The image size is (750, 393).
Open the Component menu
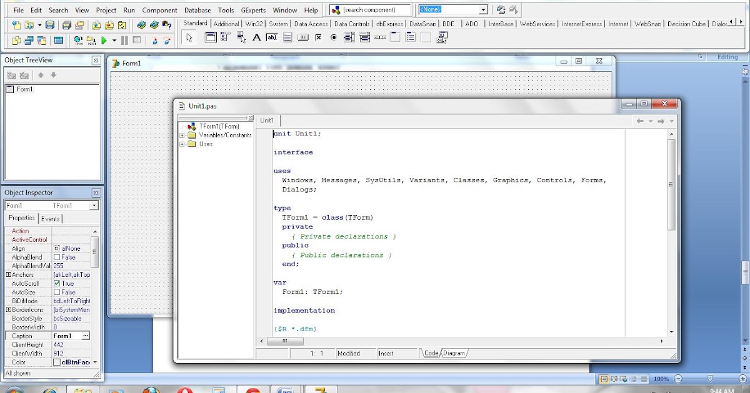click(159, 10)
